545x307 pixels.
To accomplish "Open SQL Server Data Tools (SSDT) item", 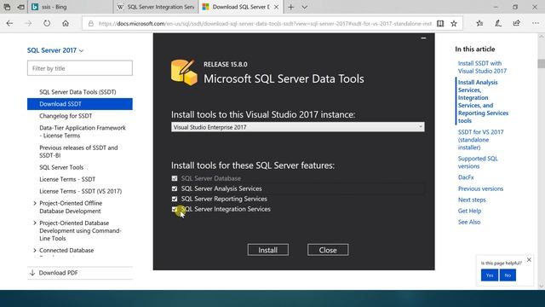I will pyautogui.click(x=77, y=92).
